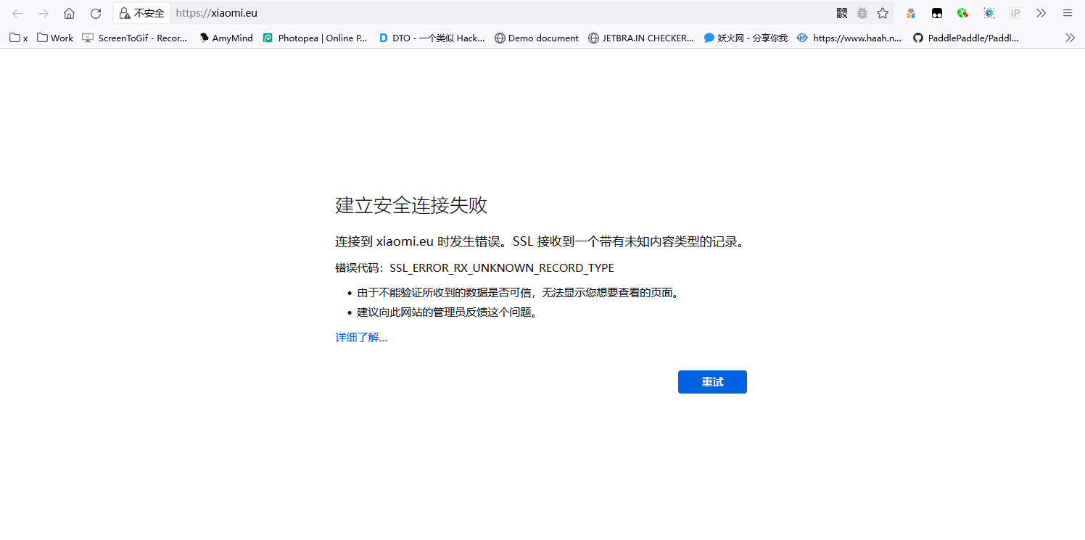1085x540 pixels.
Task: Open the Work bookmarks folder
Action: pyautogui.click(x=54, y=38)
